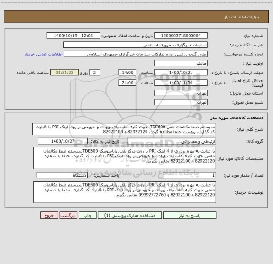Click goods group field 'ارتباطی و مخابراتی'
This screenshot has width=273, height=264.
click(172, 141)
